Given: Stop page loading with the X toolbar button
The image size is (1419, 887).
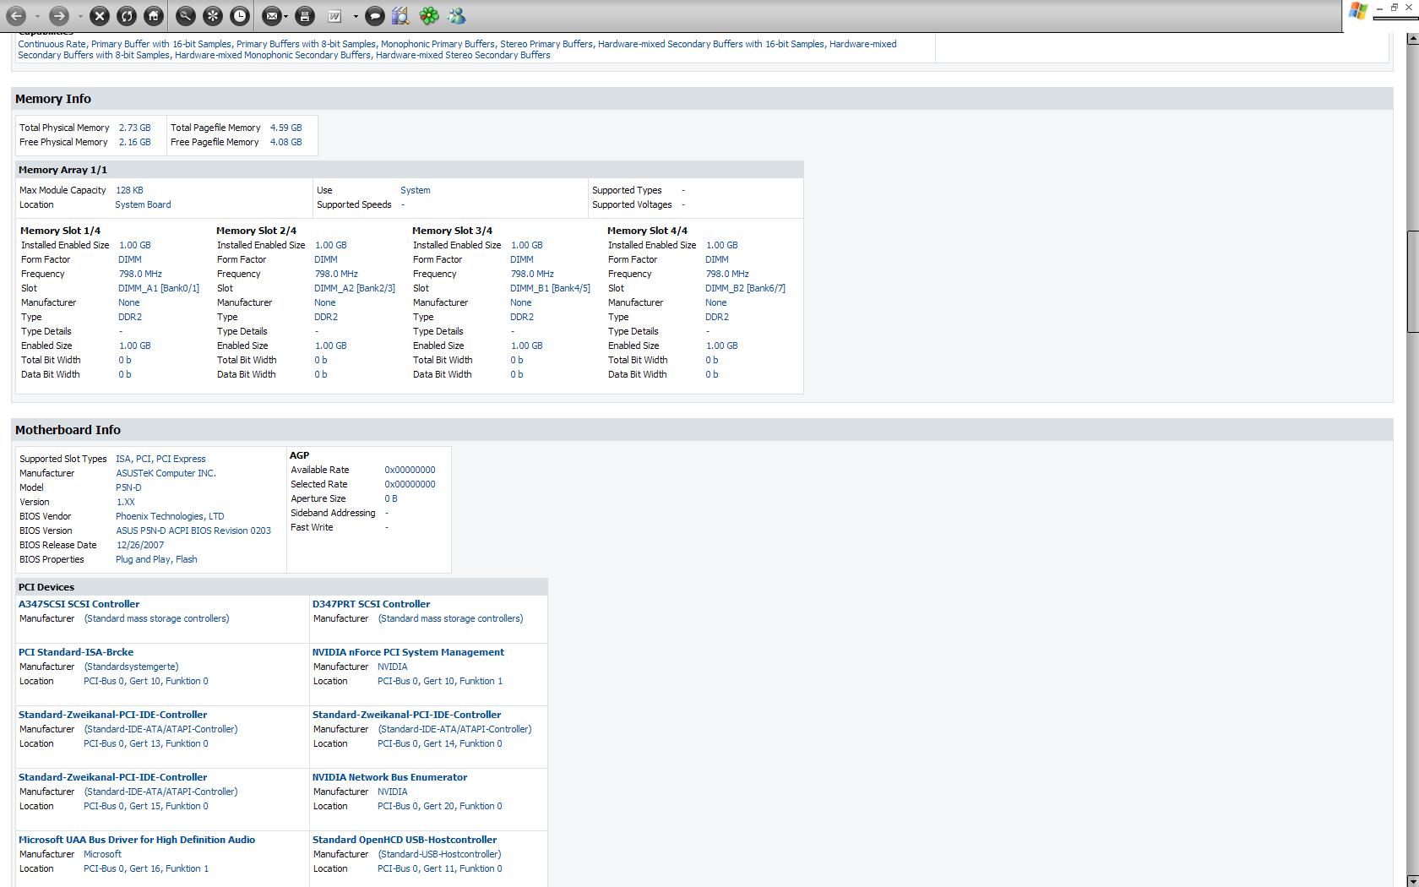Looking at the screenshot, I should tap(100, 15).
